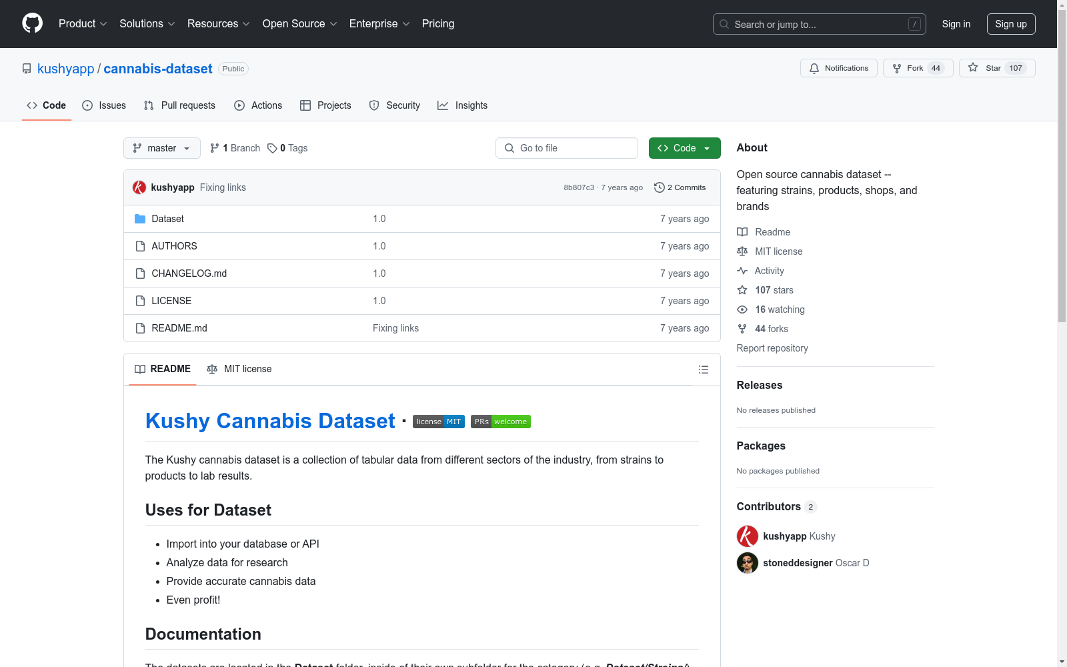Viewport: 1067px width, 667px height.
Task: Switch to the MIT license tab
Action: coord(239,369)
